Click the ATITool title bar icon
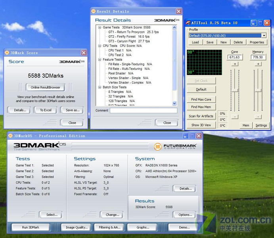The height and width of the screenshot is (238, 274). click(x=188, y=23)
